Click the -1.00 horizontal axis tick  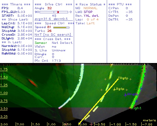116,124
